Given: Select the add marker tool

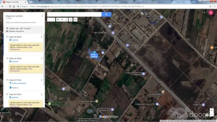Looking at the screenshot, I should [x=62, y=20].
